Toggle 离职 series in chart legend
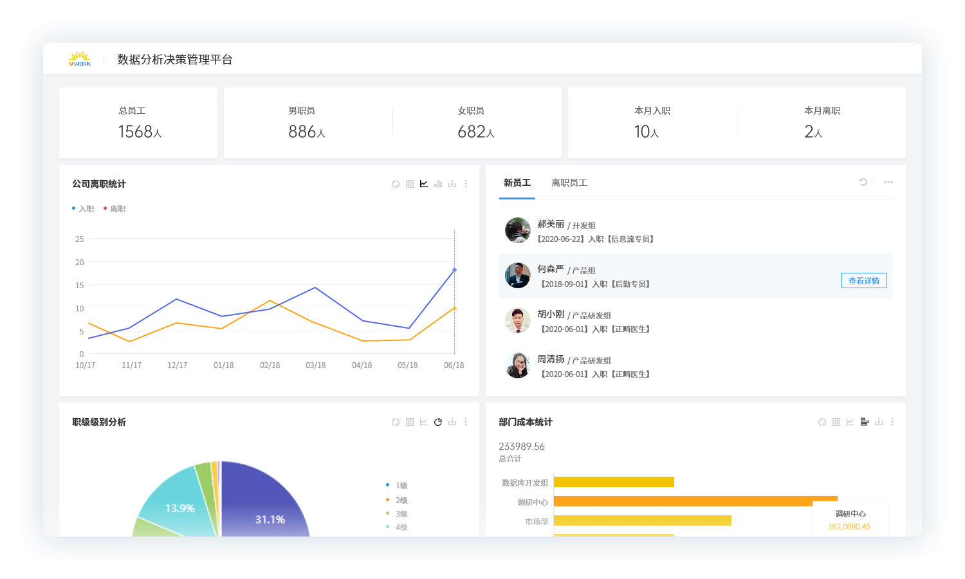 (115, 209)
